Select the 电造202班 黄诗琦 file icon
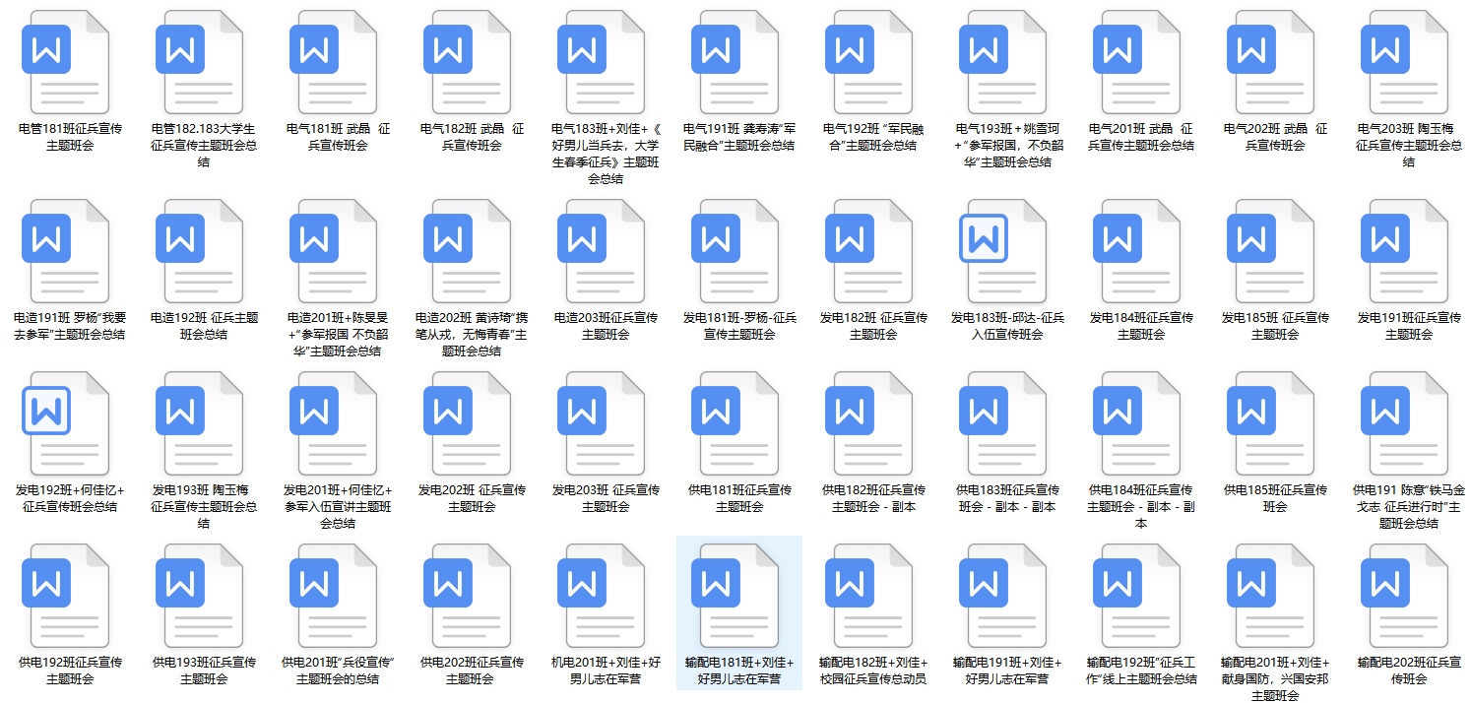The image size is (1471, 703). click(x=467, y=251)
